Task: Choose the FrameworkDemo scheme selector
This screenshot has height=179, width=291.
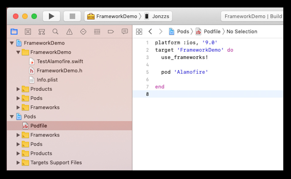Action: tap(112, 16)
